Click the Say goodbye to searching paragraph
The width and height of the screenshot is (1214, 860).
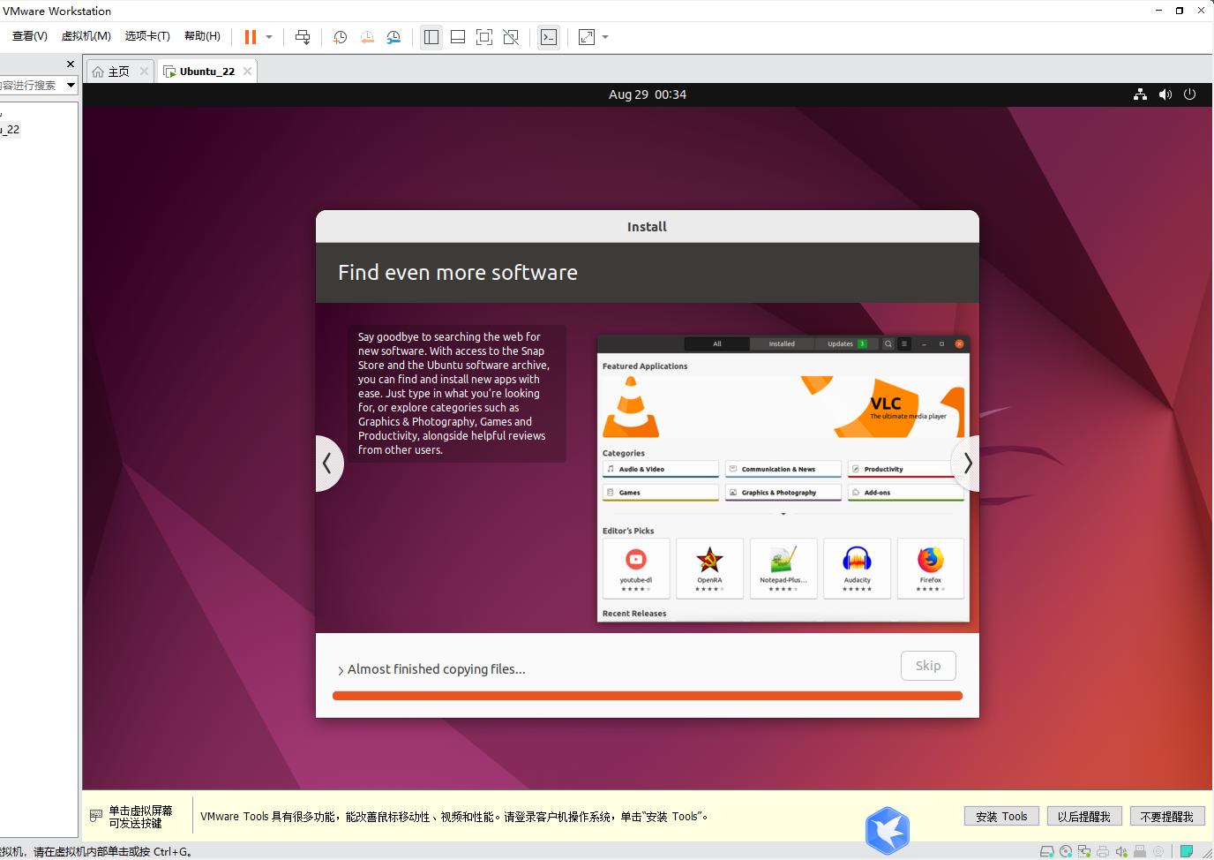coord(453,393)
